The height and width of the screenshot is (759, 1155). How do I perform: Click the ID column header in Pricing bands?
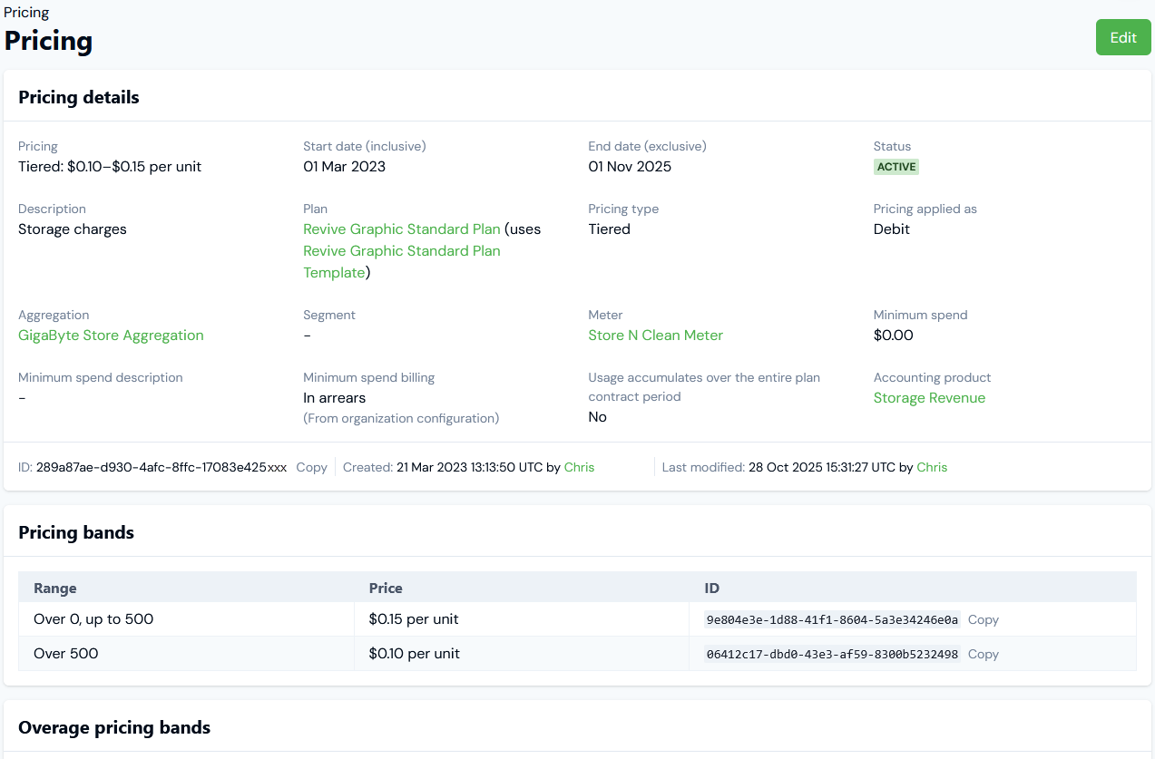712,589
